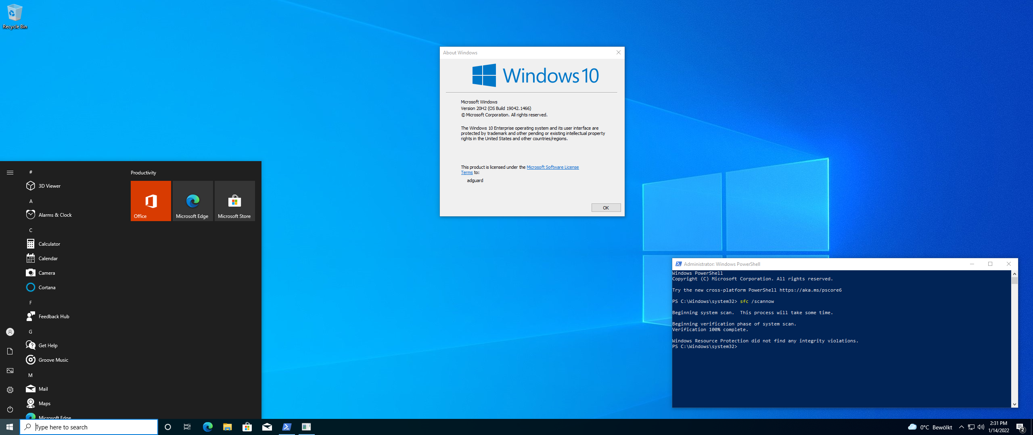Open the Recycle Bin desktop icon
This screenshot has height=435, width=1033.
tap(15, 17)
